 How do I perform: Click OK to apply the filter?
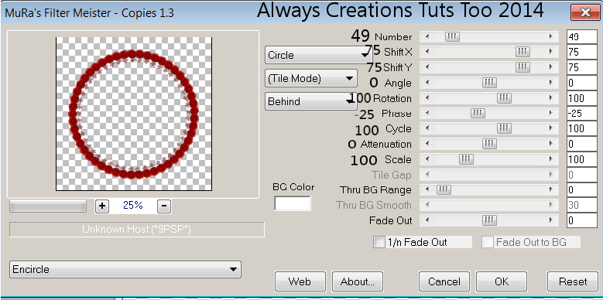502,281
